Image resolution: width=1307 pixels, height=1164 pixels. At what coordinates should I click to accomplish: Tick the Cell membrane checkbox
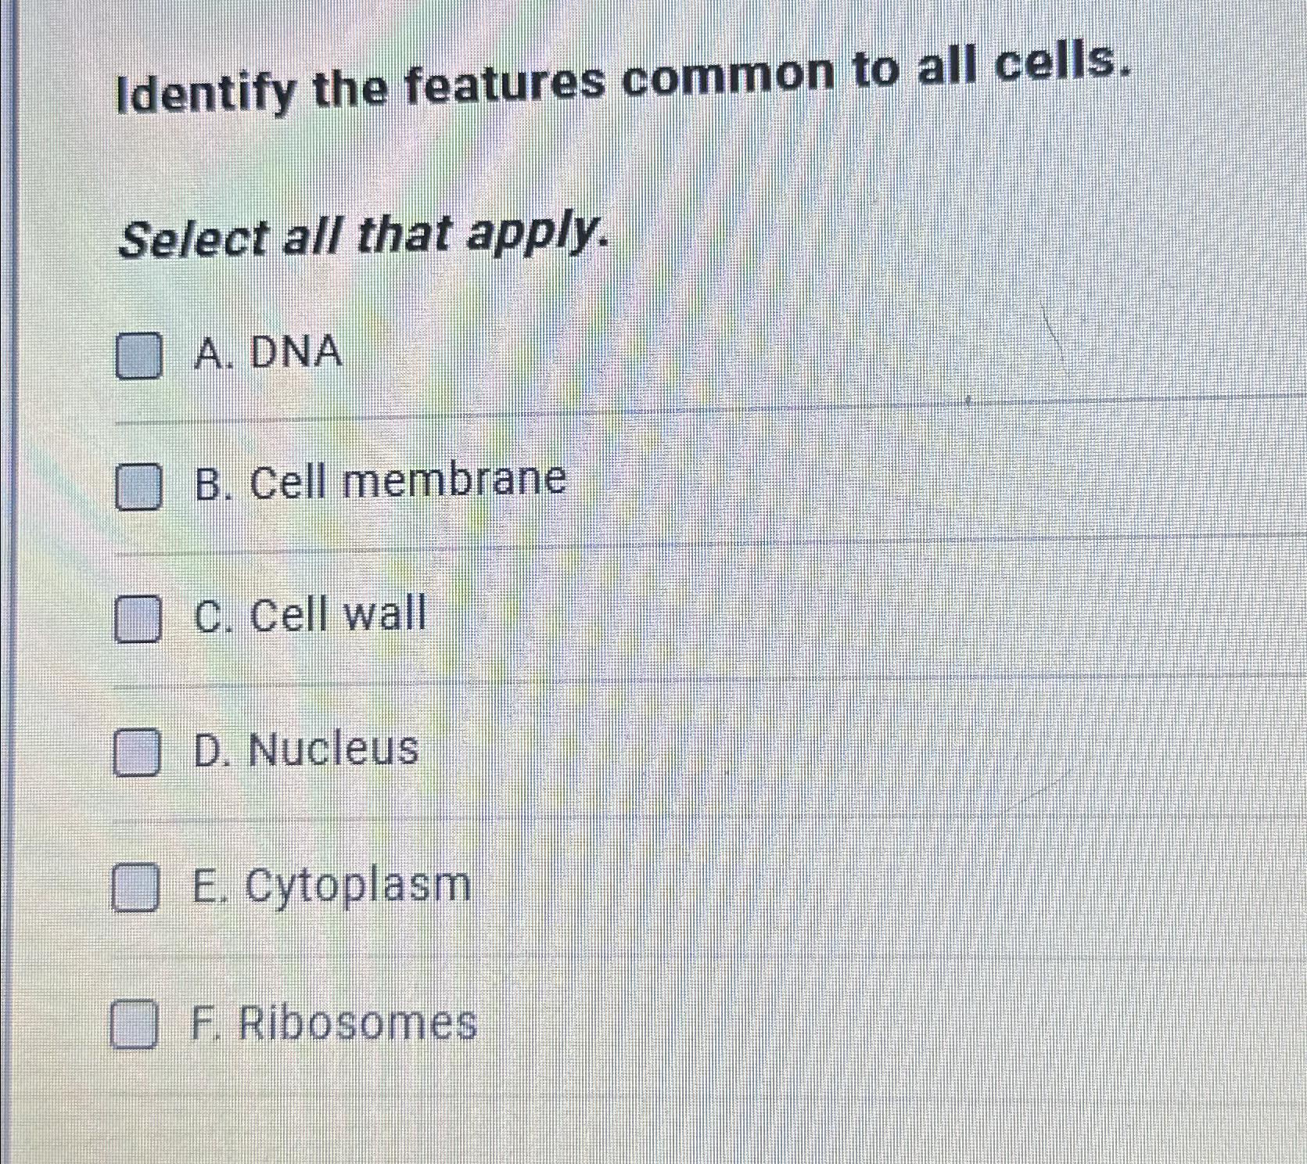pyautogui.click(x=139, y=486)
